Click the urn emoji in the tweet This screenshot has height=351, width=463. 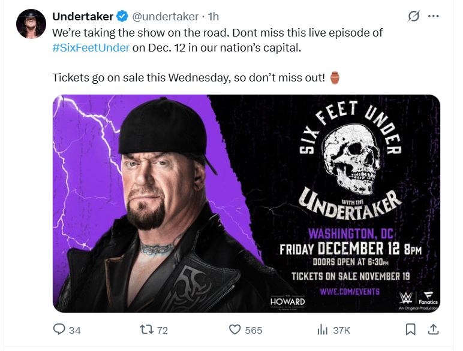pyautogui.click(x=335, y=78)
